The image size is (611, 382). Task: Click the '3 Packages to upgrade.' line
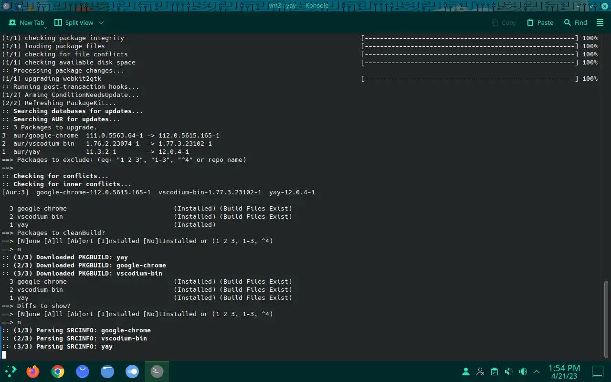[x=50, y=127]
